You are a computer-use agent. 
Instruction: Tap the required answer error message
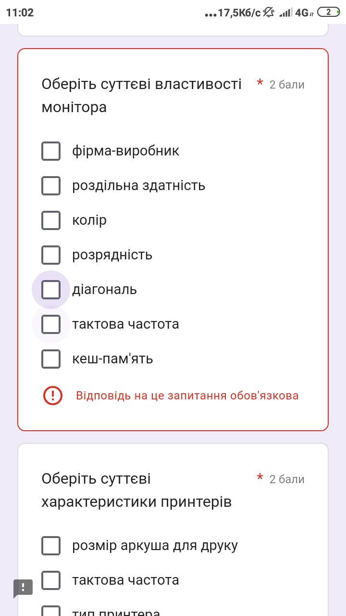pos(187,396)
